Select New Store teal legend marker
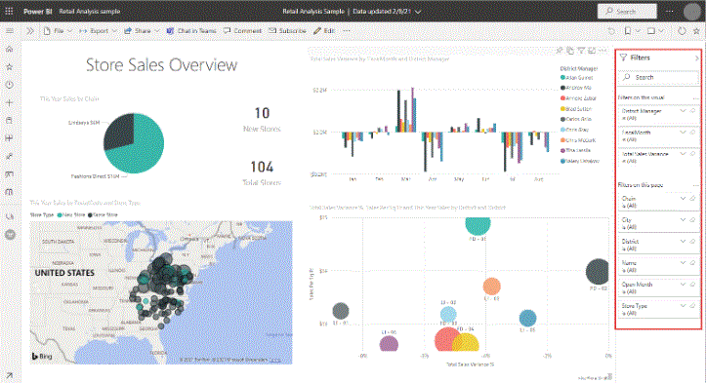This screenshot has height=383, width=707. click(x=60, y=215)
